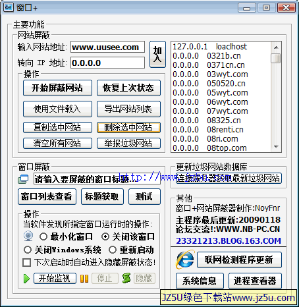299x307 pixels.
Task: Click 清空所有网站 button
Action: [57, 143]
